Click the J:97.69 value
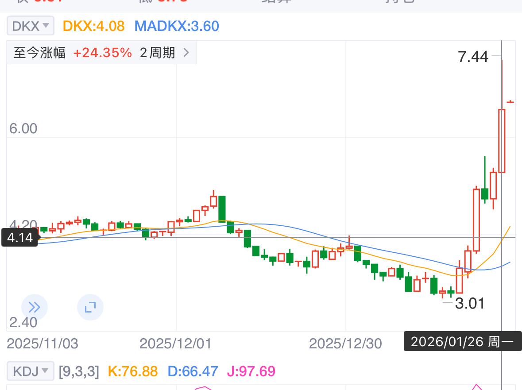 [251, 371]
